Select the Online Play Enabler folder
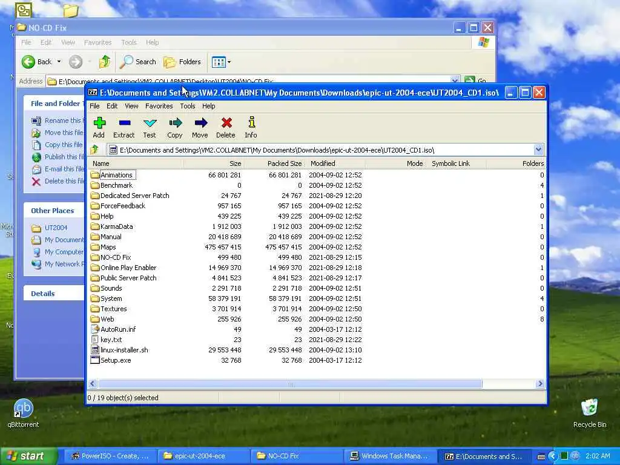Viewport: 620px width, 465px height. [123, 268]
